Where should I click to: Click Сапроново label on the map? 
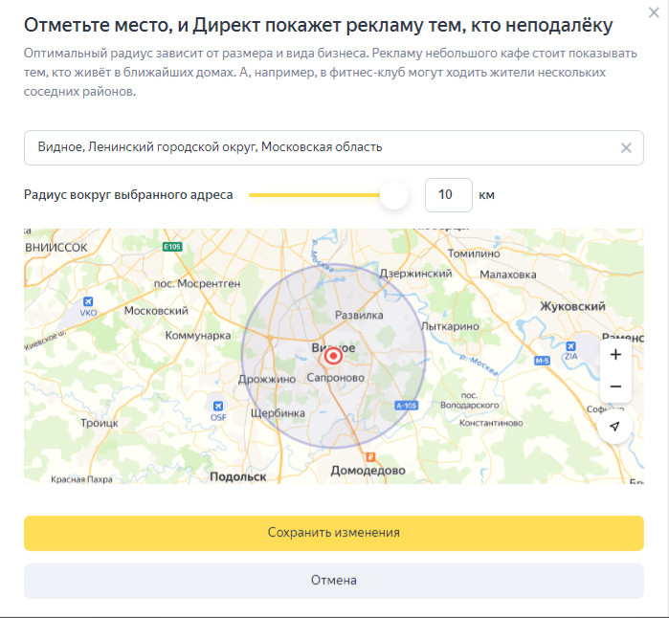[336, 378]
